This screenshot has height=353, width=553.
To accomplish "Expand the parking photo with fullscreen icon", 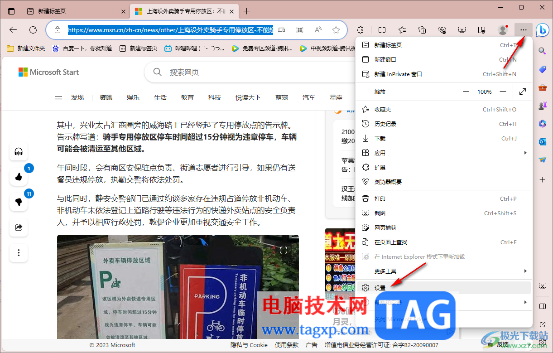I will (x=284, y=250).
